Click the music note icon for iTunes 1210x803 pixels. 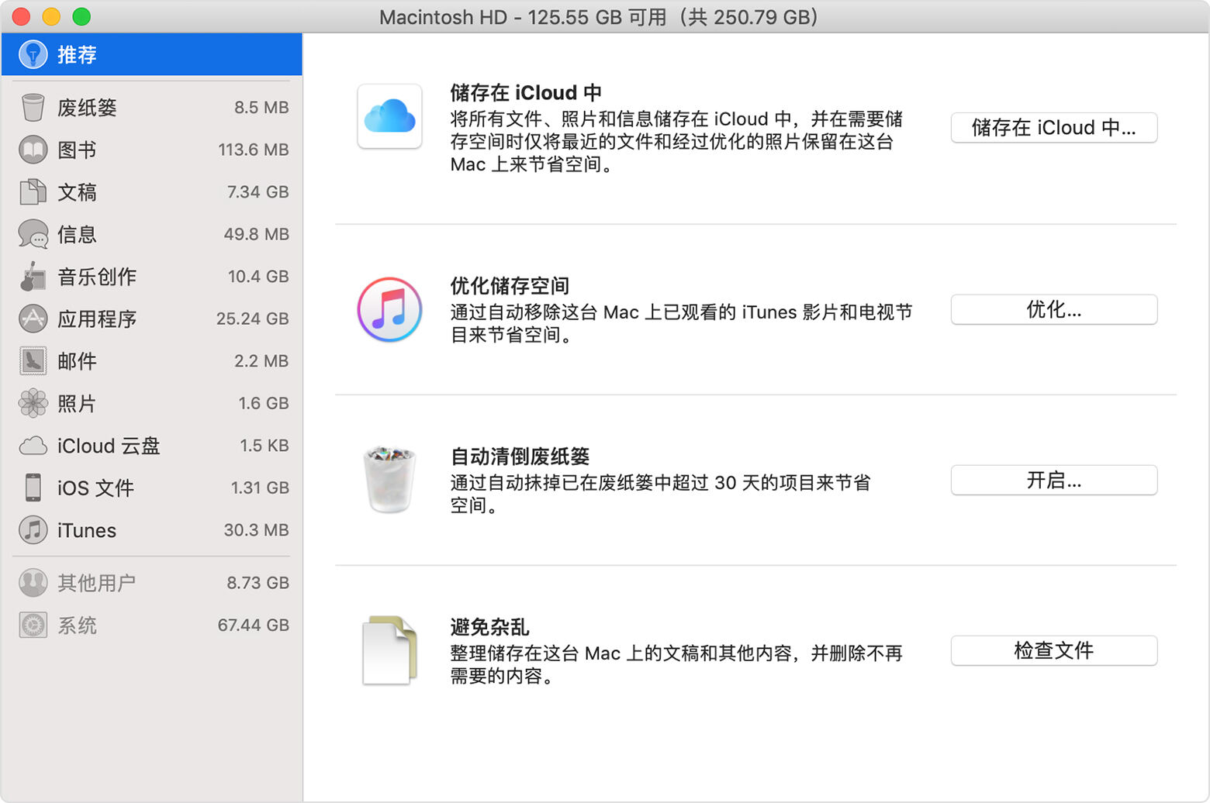33,530
